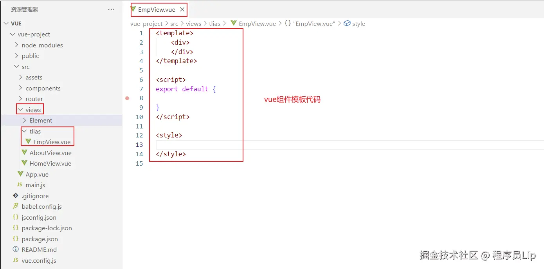Open babel.config.js in the file tree
This screenshot has width=544, height=269.
coord(42,206)
